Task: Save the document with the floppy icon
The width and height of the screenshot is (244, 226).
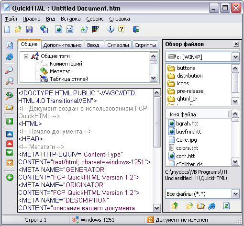Action: click(29, 29)
